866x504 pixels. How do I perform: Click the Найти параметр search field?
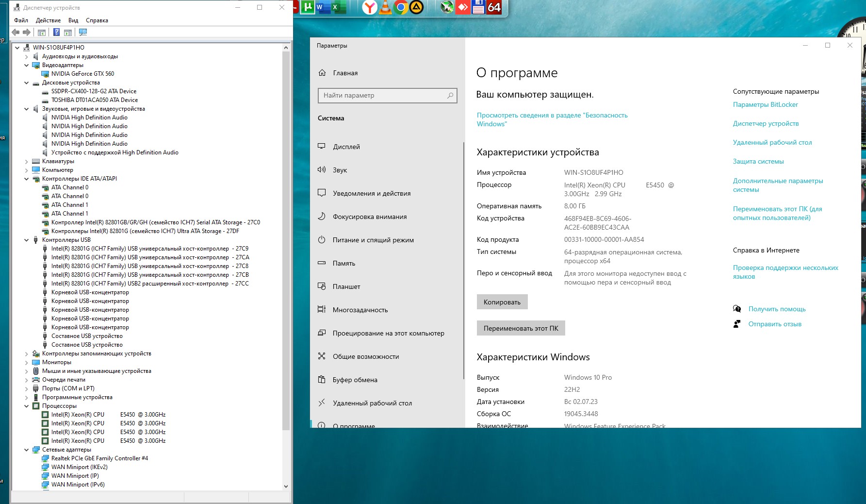click(383, 96)
